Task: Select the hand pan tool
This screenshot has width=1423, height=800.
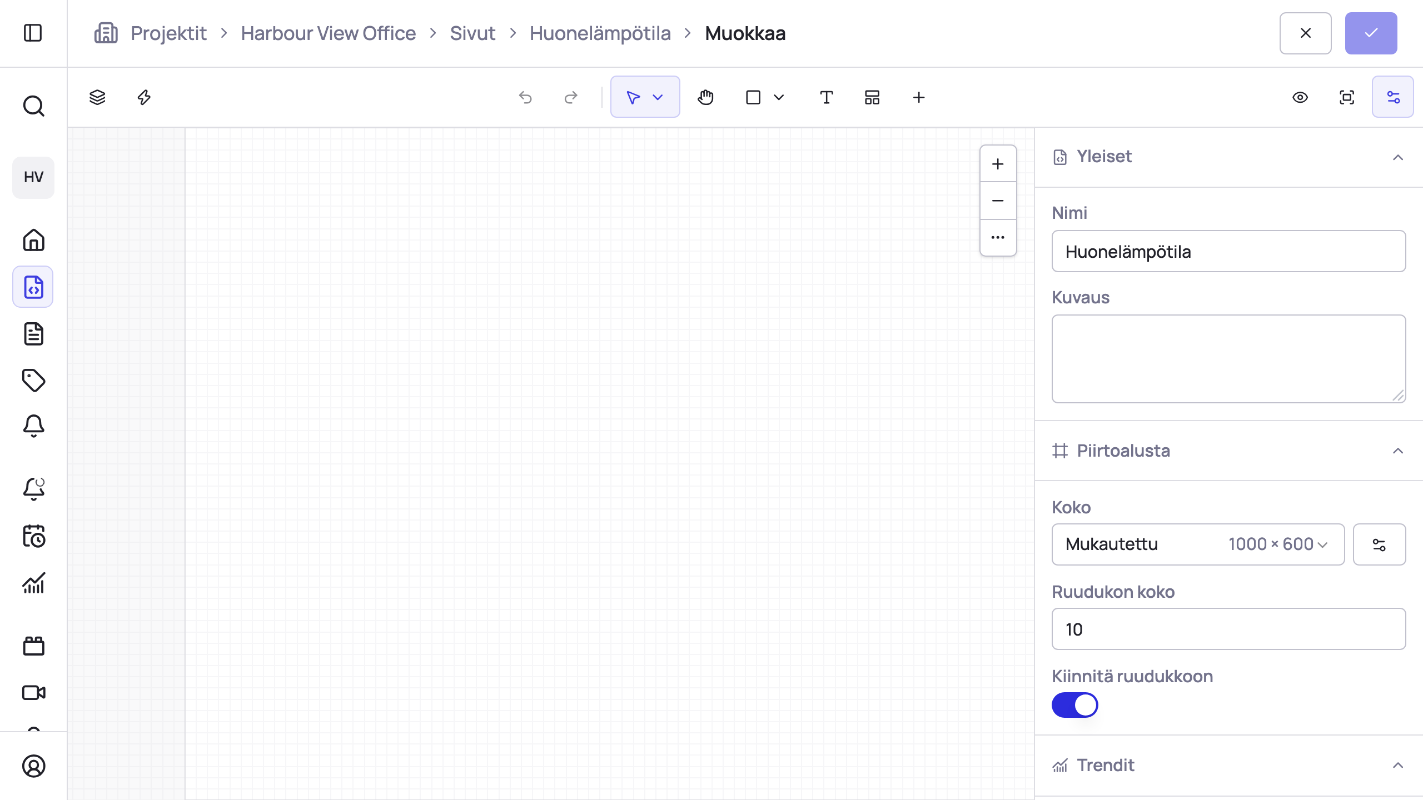Action: click(x=705, y=97)
